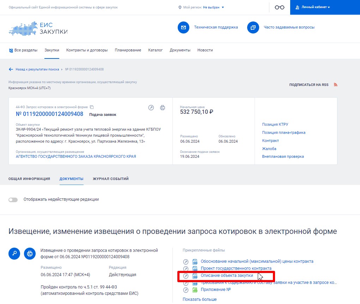
Task: Click ПОДПИСАТЬСЯ НА RSS
Action: pos(309,85)
